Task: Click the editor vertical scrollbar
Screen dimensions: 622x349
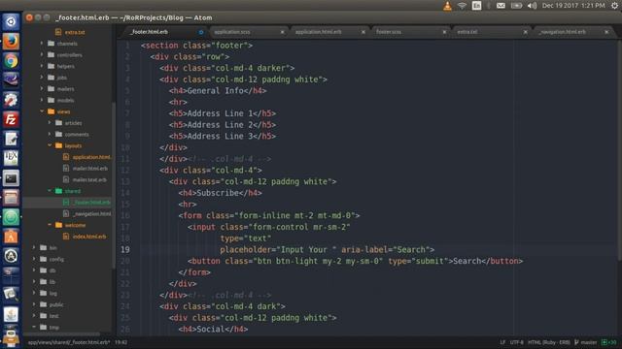Action: coord(620,150)
